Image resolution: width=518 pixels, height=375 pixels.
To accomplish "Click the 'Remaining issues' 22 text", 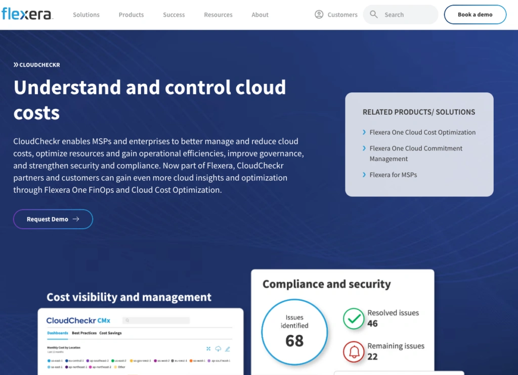I will (x=396, y=351).
